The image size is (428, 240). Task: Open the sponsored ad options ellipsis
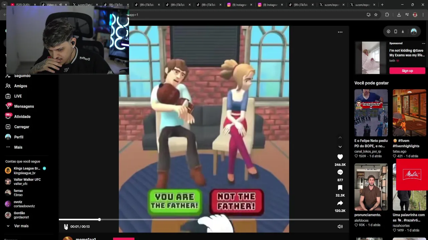423,43
